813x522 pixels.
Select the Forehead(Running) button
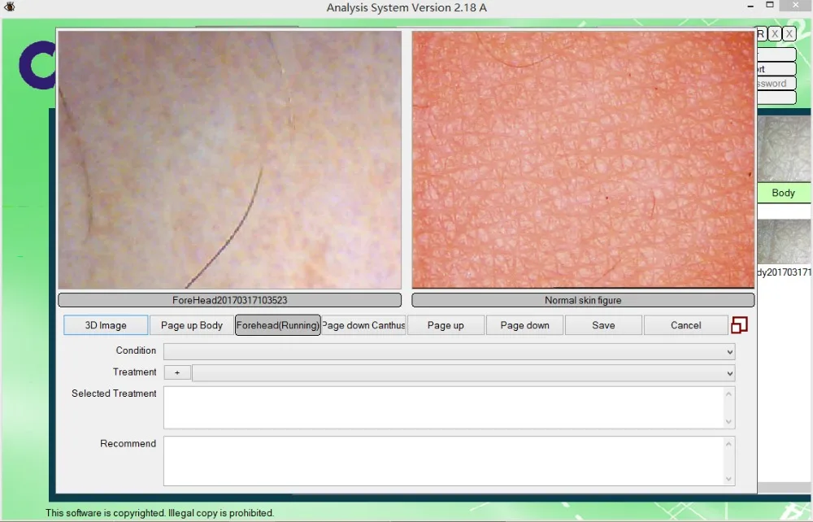(x=278, y=325)
